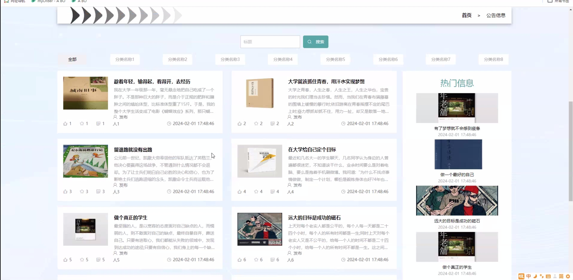Image resolution: width=573 pixels, height=280 pixels.
Task: Star the post 留退路就没有出路
Action: pyautogui.click(x=82, y=192)
